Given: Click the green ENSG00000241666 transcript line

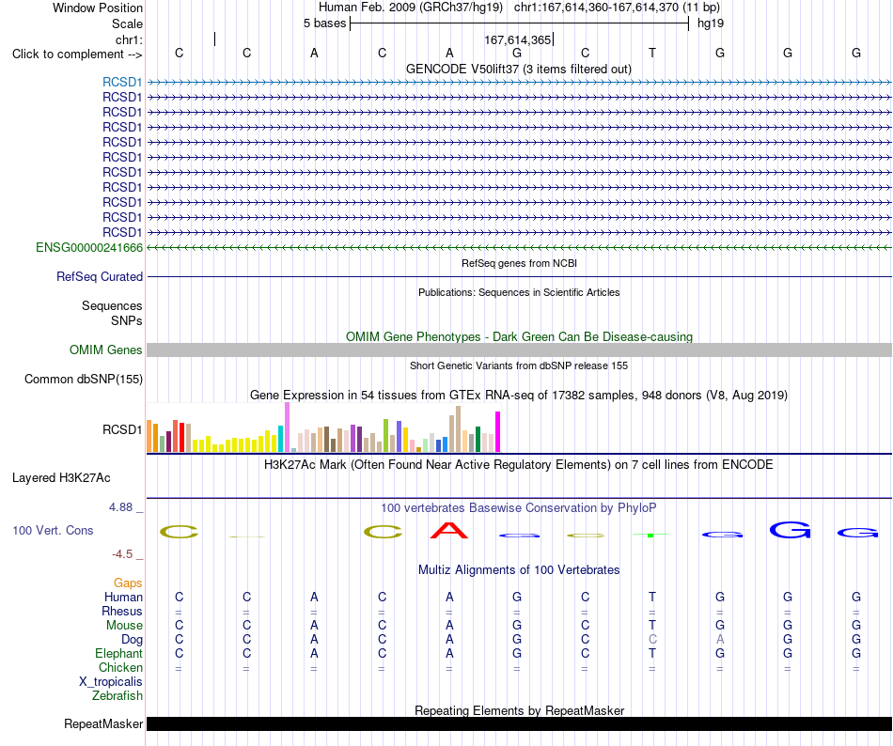Looking at the screenshot, I should click(x=519, y=247).
